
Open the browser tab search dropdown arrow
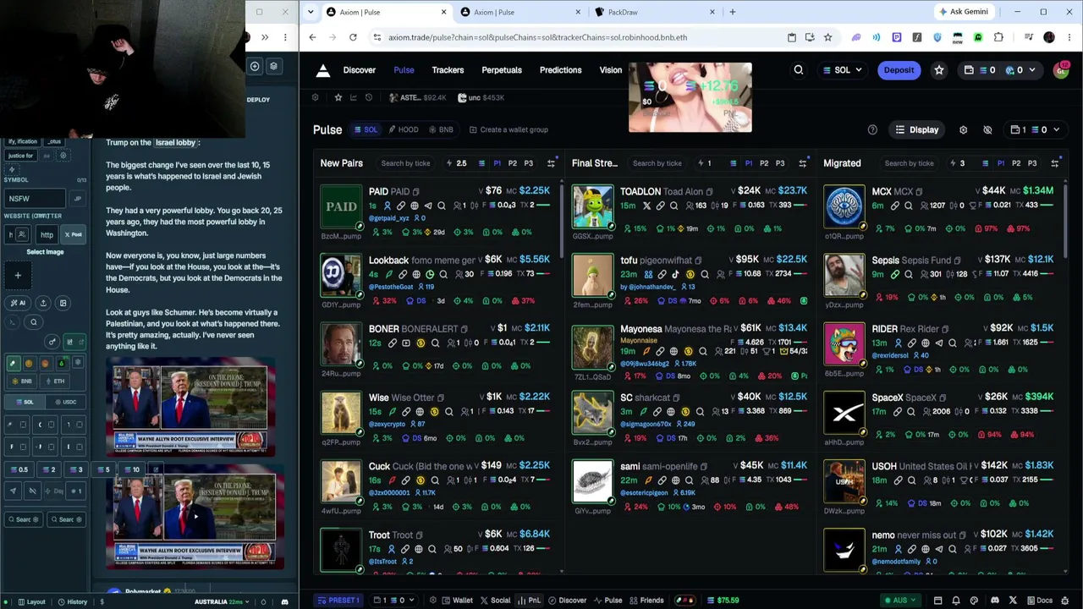pos(311,12)
